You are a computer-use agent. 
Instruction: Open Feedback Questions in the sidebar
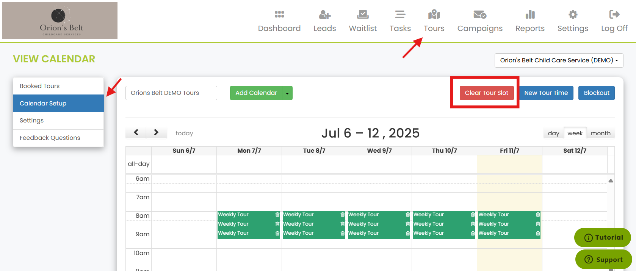tap(58, 138)
